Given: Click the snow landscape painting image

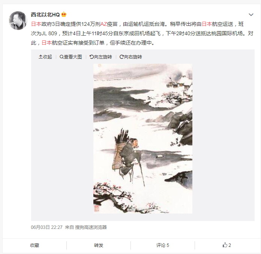Looking at the screenshot, I should point(143,139).
